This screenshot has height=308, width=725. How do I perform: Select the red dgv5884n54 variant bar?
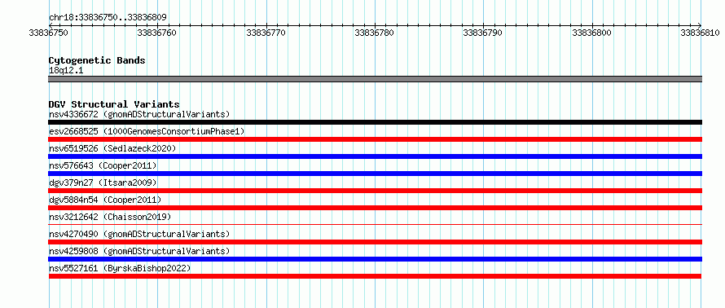point(375,208)
